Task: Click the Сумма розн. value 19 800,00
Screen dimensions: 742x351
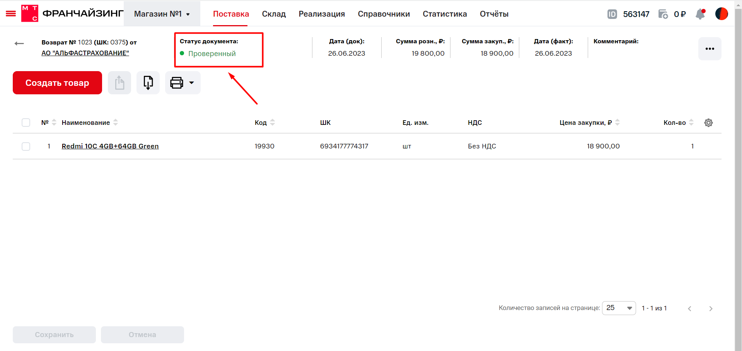Action: coord(428,53)
